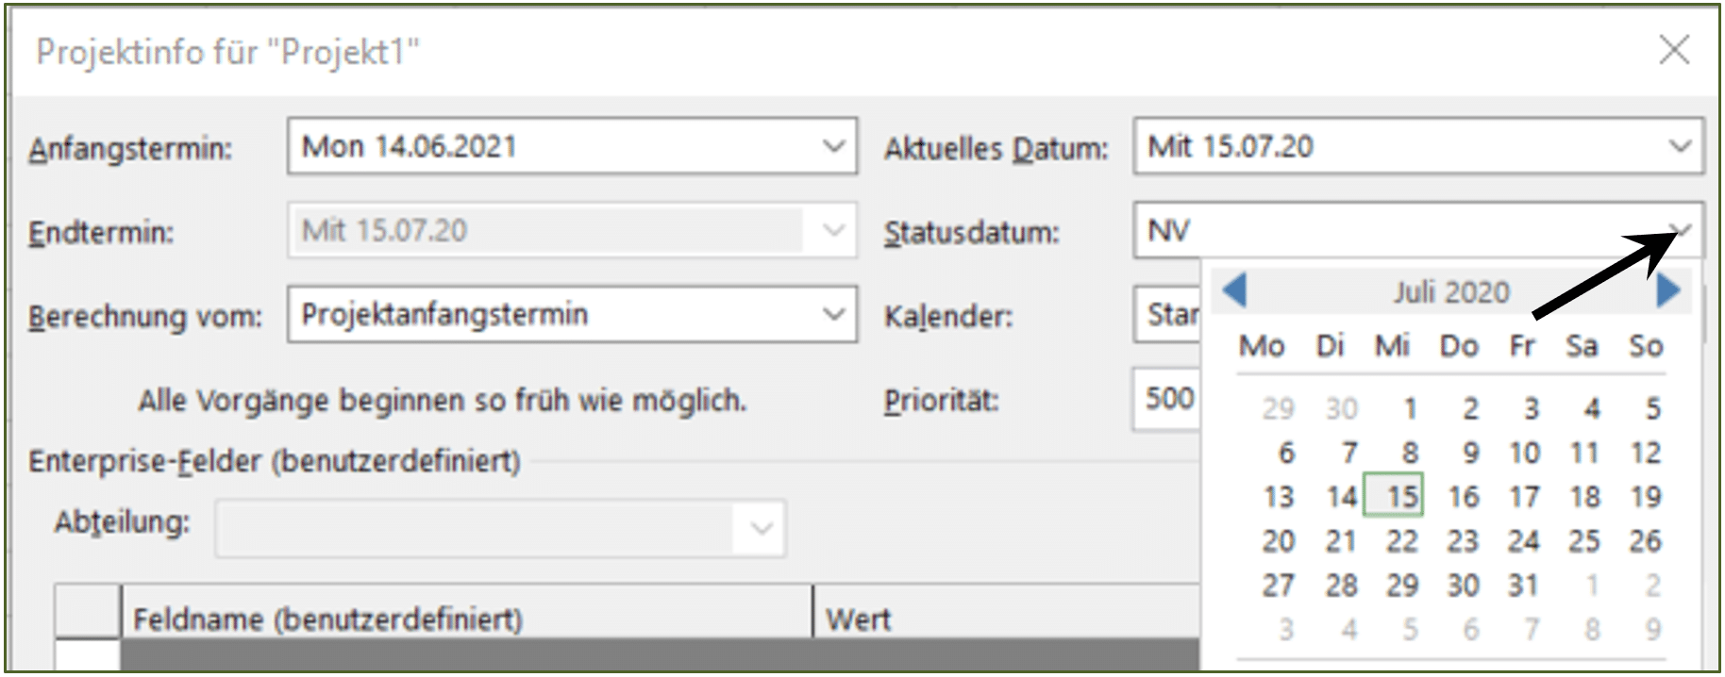Open the Abteilung dropdown
Screen dimensions: 1725x677
761,529
